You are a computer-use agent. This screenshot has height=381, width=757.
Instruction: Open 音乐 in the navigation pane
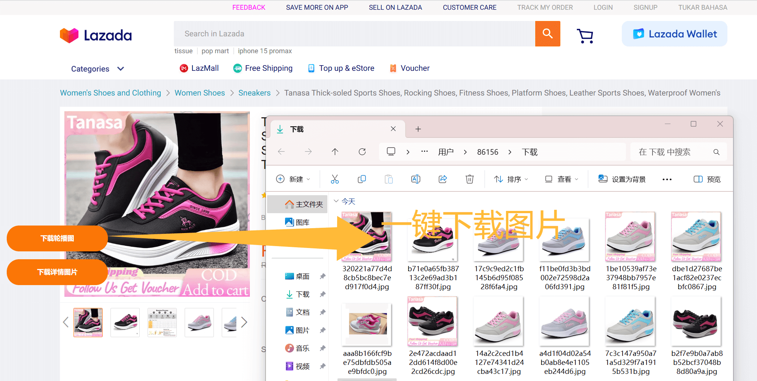click(x=298, y=348)
